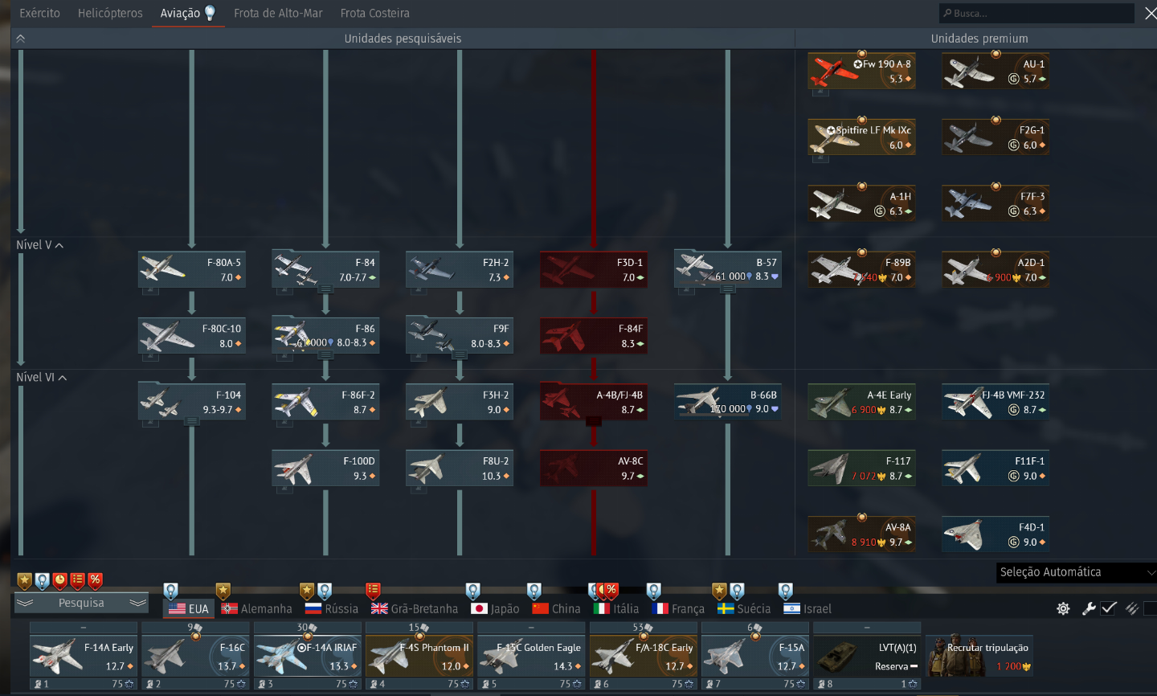Select the Grã-Bretanha nation tab
The height and width of the screenshot is (696, 1157).
click(x=415, y=608)
